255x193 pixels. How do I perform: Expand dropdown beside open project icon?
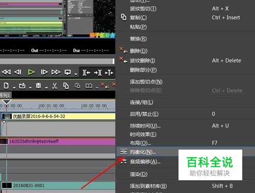click(30, 88)
